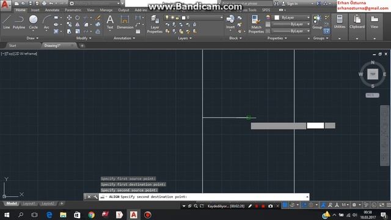The width and height of the screenshot is (391, 220).
Task: Open the Parametric ribbon tab
Action: click(73, 10)
